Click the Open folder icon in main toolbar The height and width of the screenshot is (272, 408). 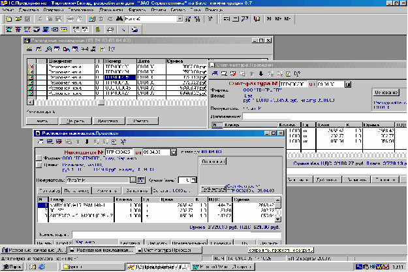pos(18,19)
